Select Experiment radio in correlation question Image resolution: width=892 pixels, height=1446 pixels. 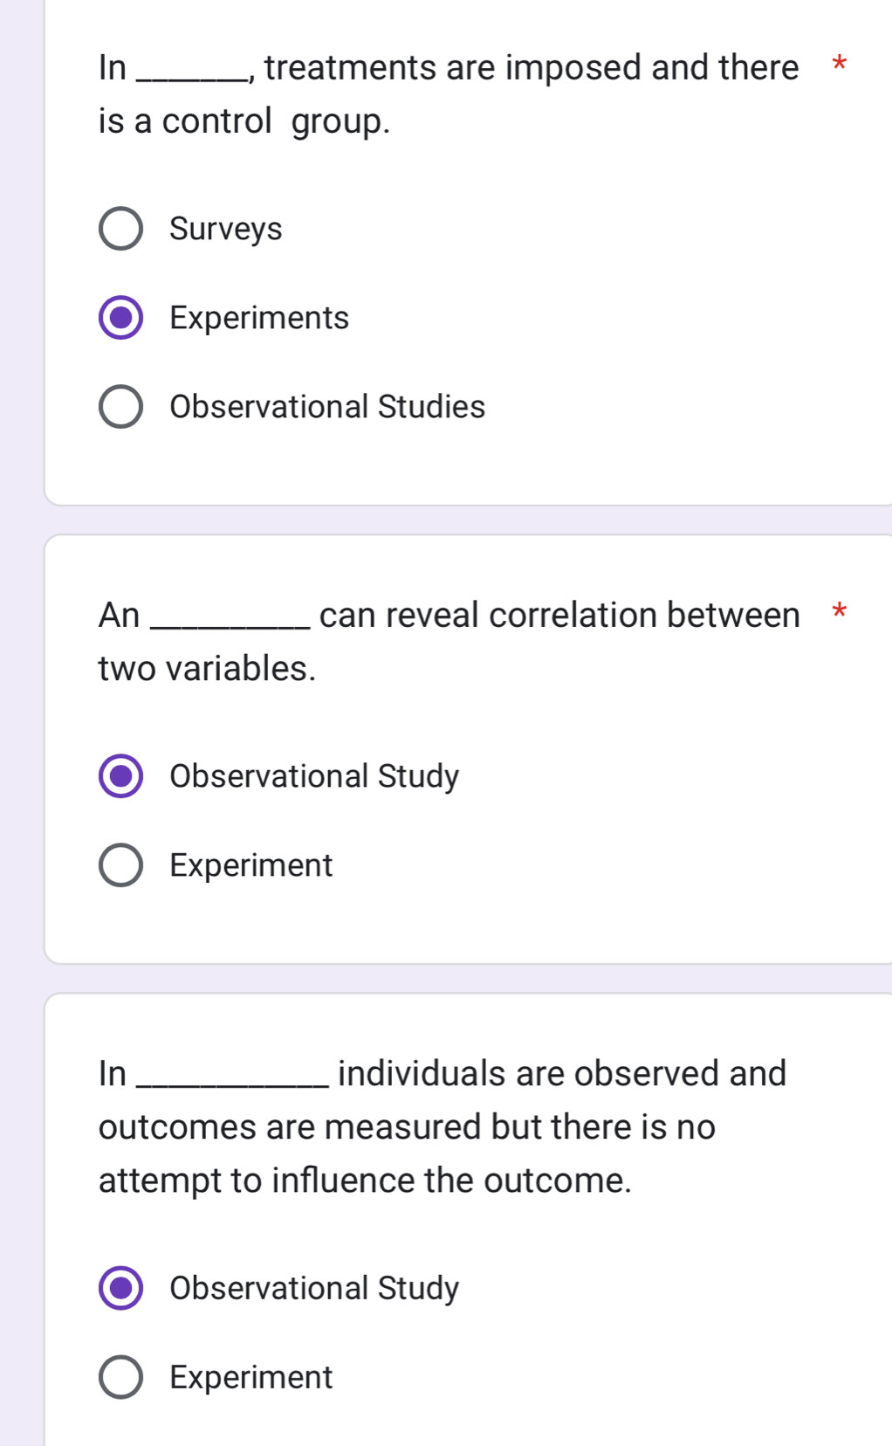(x=120, y=865)
